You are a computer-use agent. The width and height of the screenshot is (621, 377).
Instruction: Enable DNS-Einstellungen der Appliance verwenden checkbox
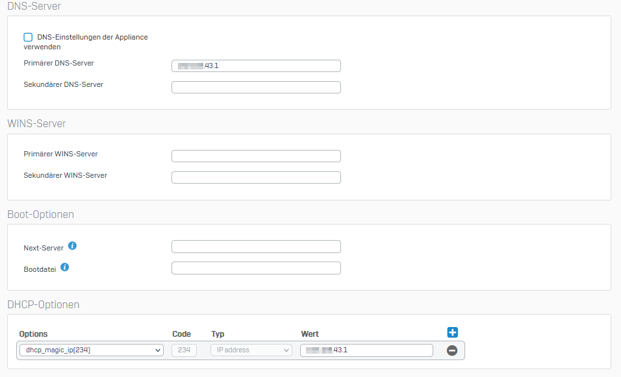28,38
